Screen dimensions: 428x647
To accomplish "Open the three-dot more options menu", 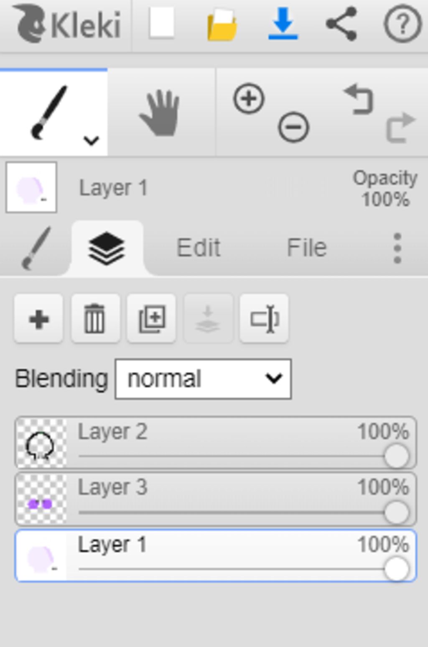I will [x=397, y=248].
